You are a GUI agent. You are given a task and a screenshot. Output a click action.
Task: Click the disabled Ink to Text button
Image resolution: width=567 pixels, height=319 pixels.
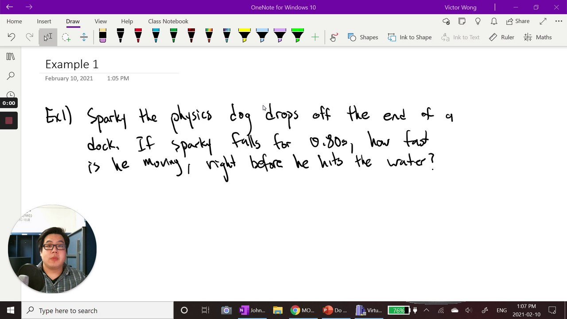point(460,37)
